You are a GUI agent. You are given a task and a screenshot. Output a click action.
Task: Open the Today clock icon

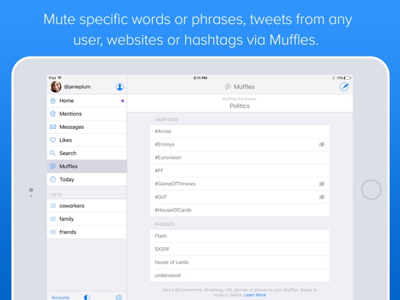pyautogui.click(x=53, y=179)
